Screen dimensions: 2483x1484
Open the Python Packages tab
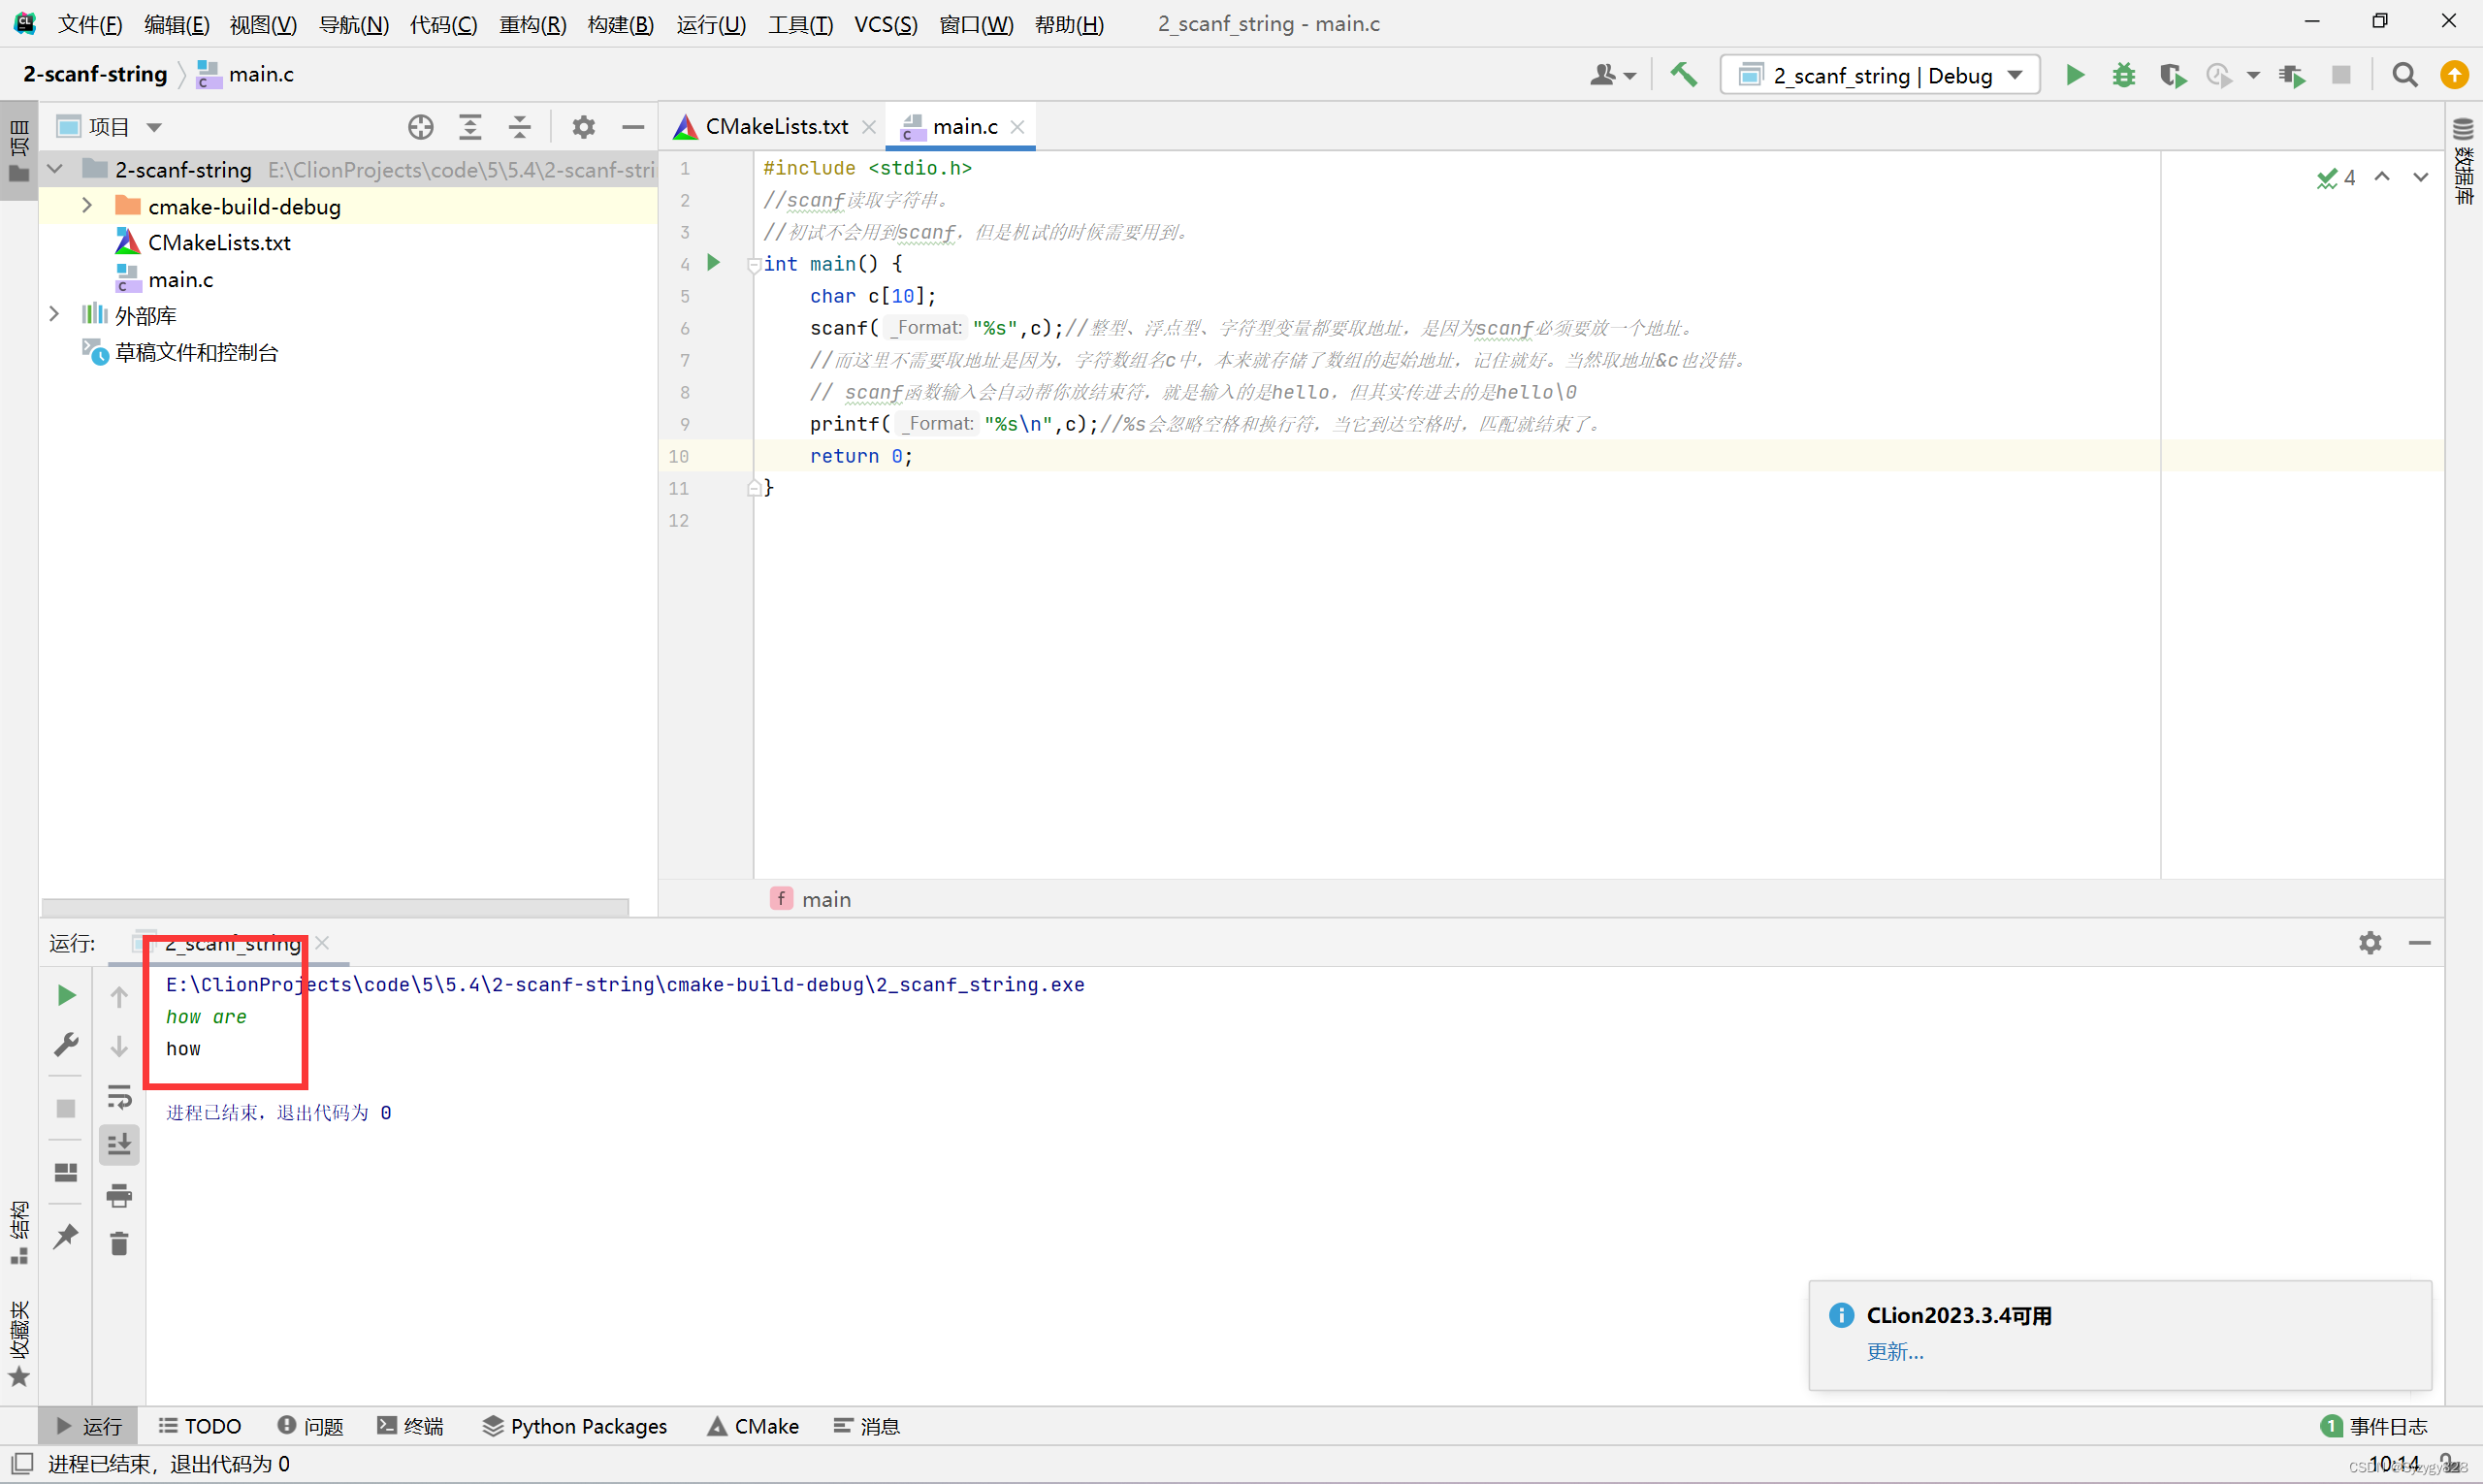click(574, 1426)
